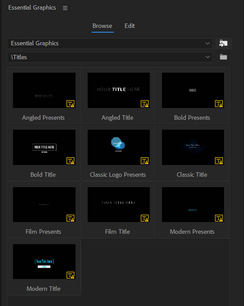Click missing font warning icon on Modern Presents
The image size is (244, 306).
click(x=219, y=218)
